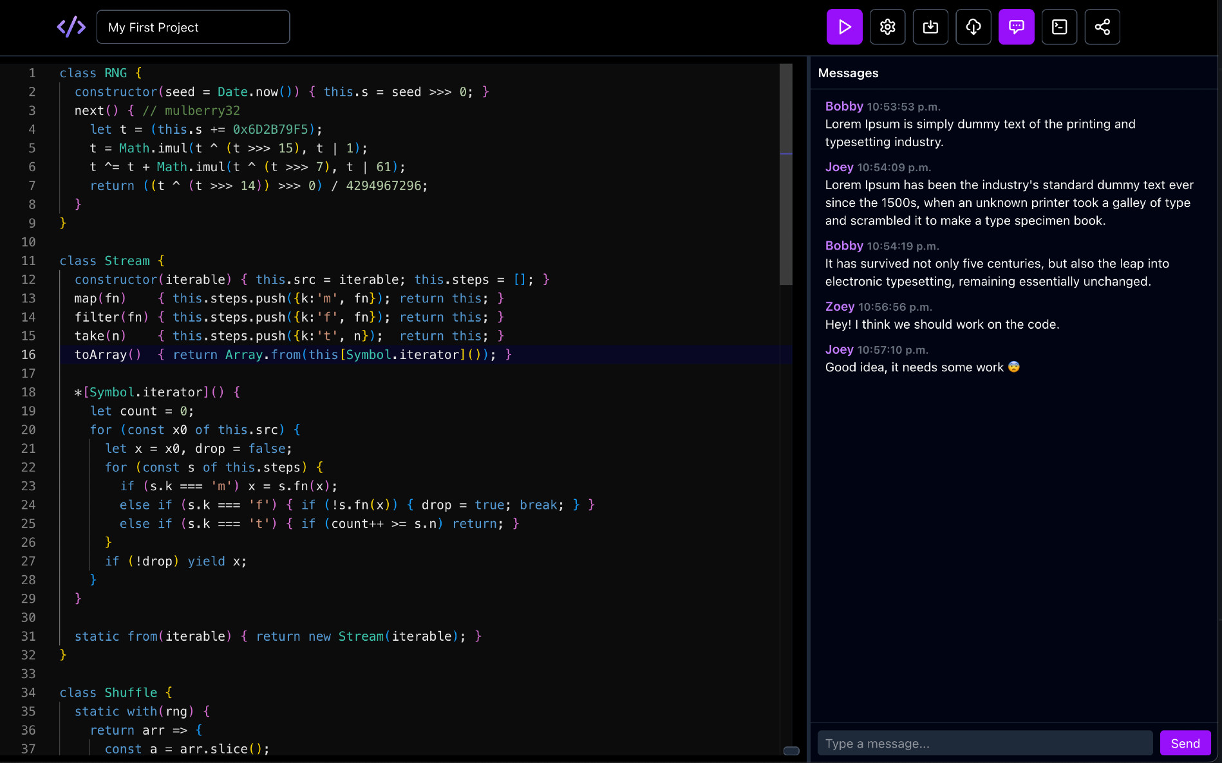This screenshot has height=763, width=1222.
Task: Click Bobby's name on the 10:54:19 message
Action: pyautogui.click(x=844, y=246)
